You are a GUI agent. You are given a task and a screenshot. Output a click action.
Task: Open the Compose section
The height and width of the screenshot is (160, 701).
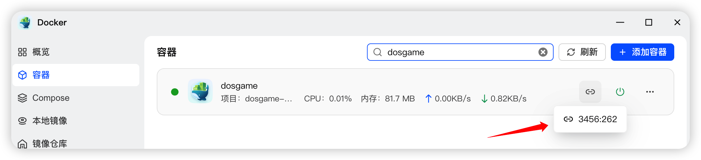click(x=50, y=98)
